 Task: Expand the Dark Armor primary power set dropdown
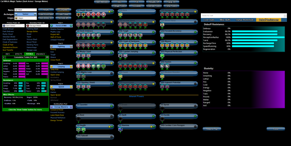click(13, 26)
